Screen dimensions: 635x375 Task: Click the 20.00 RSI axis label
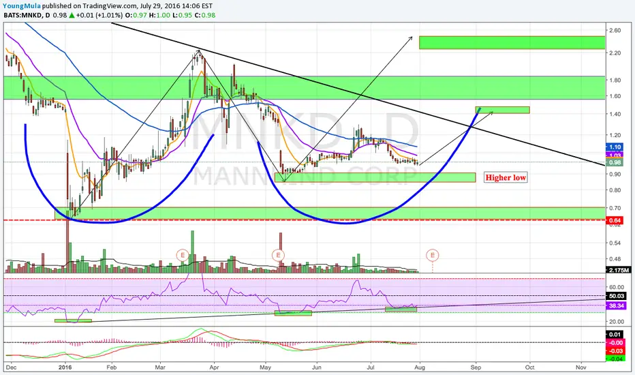pos(616,322)
